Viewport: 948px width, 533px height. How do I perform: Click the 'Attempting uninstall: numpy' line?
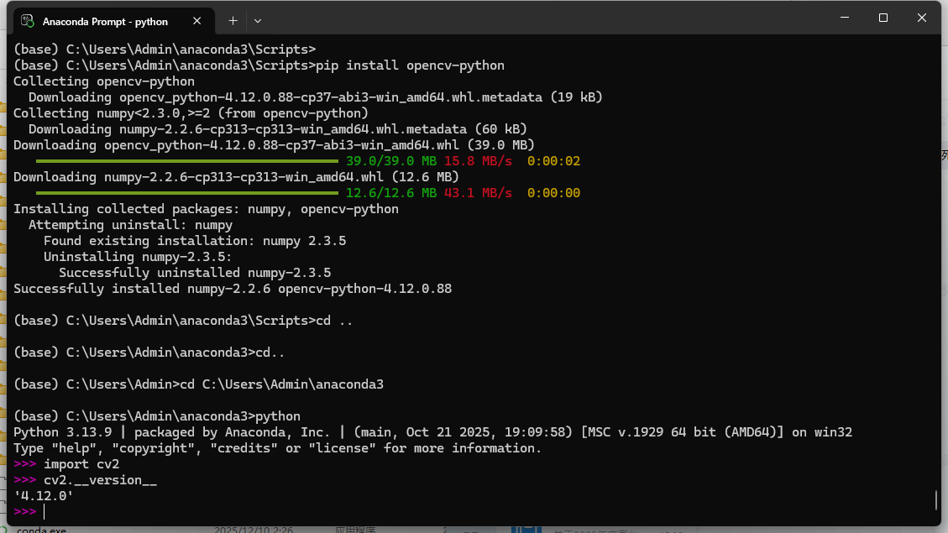click(131, 226)
